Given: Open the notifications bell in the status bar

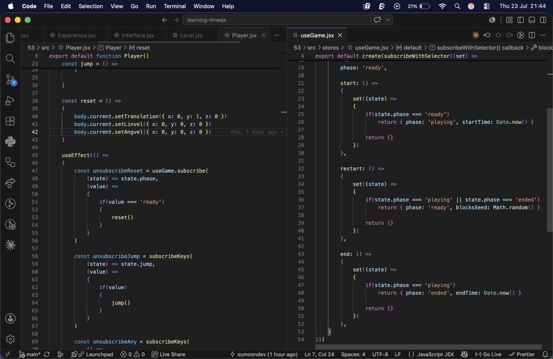Looking at the screenshot, I should (x=545, y=354).
